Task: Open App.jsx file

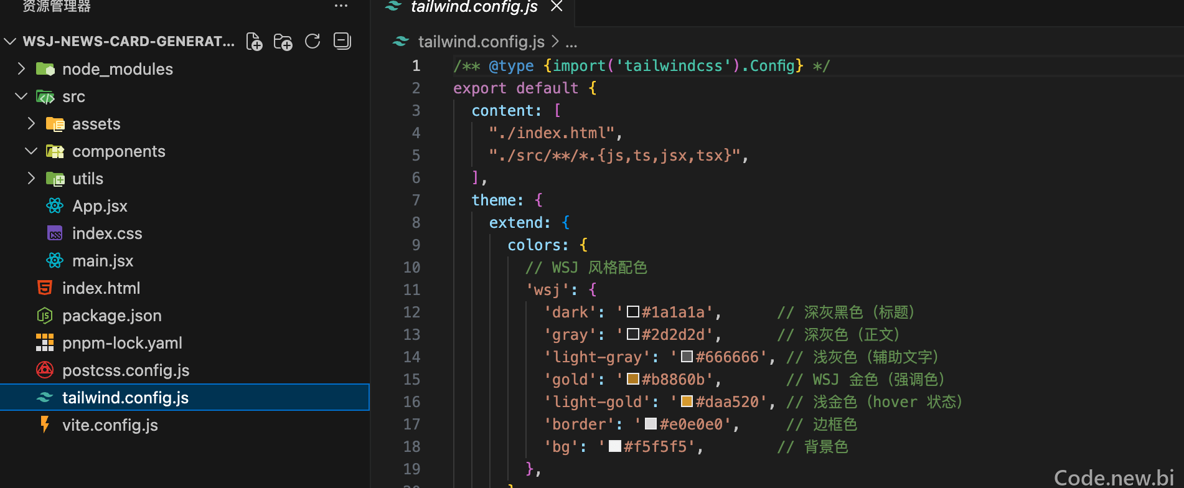Action: pos(100,206)
